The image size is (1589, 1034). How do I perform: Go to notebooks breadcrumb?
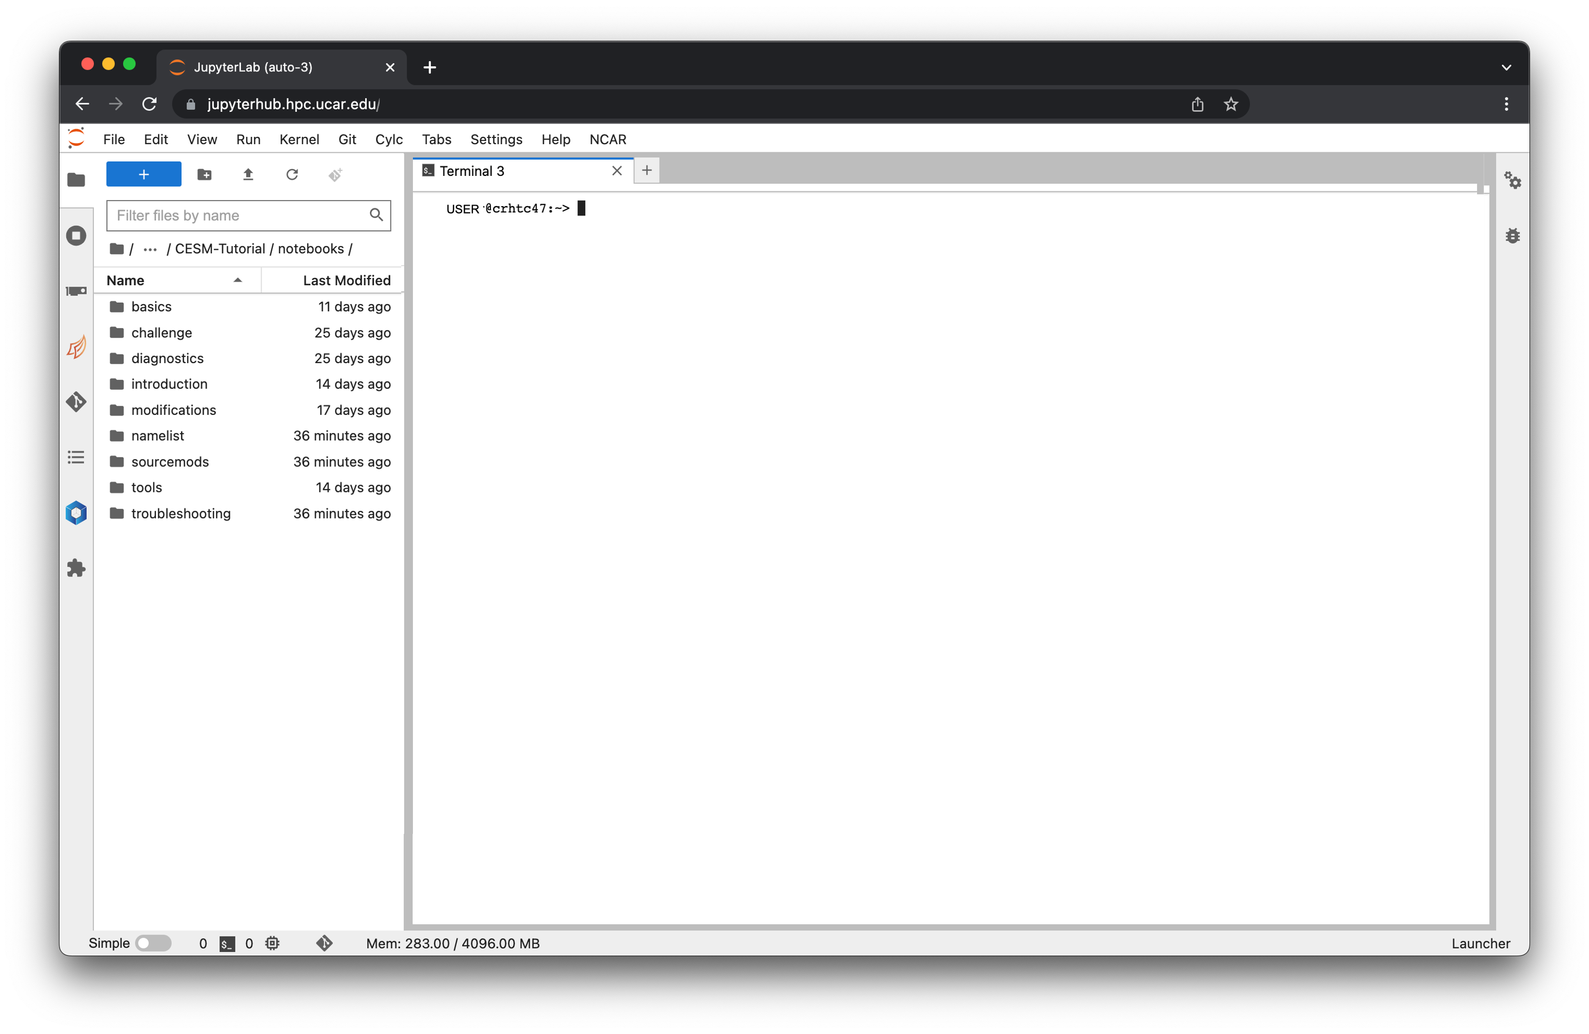[311, 249]
